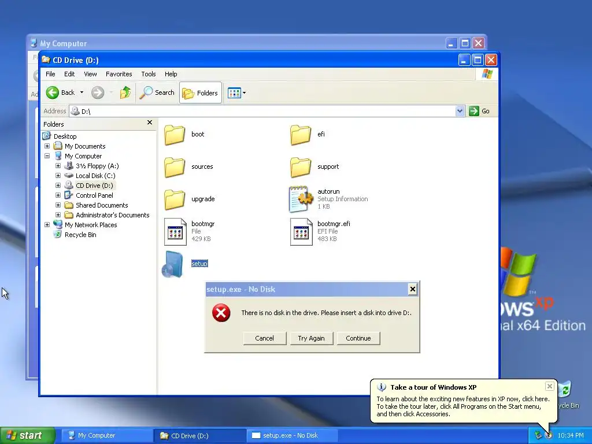
Task: Select Local Disk (C:) in tree
Action: point(95,176)
